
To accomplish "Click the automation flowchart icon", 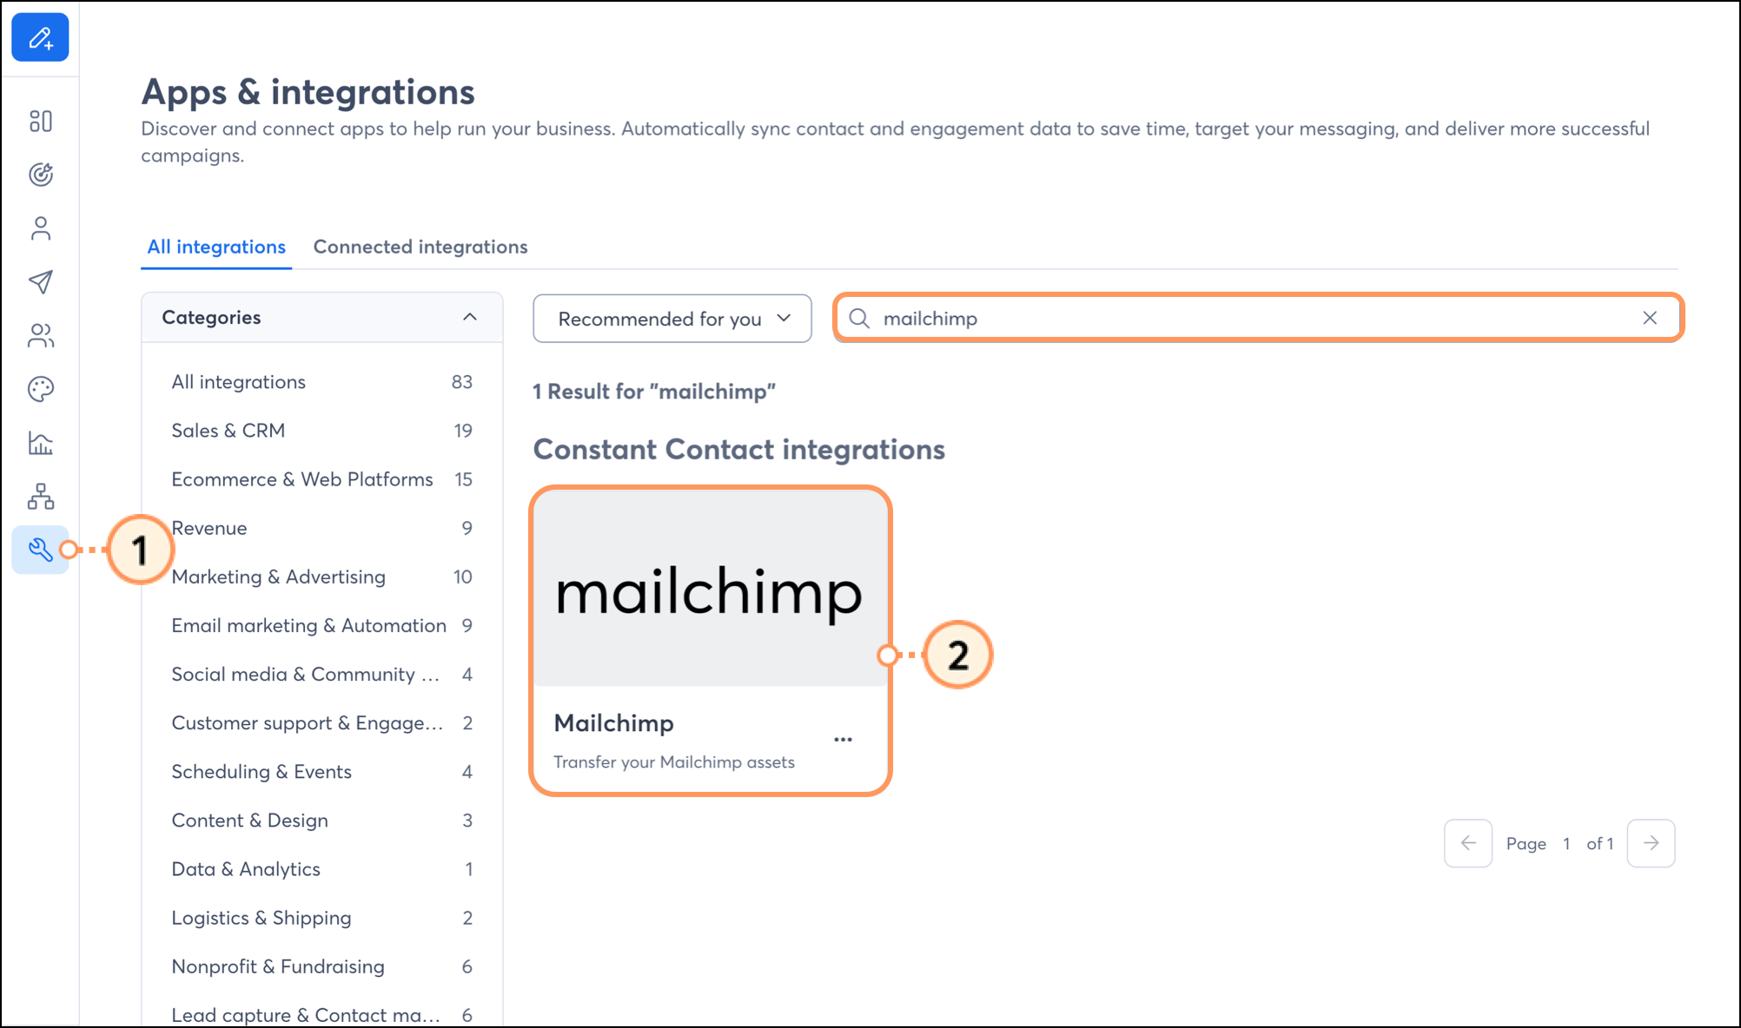I will tap(40, 497).
